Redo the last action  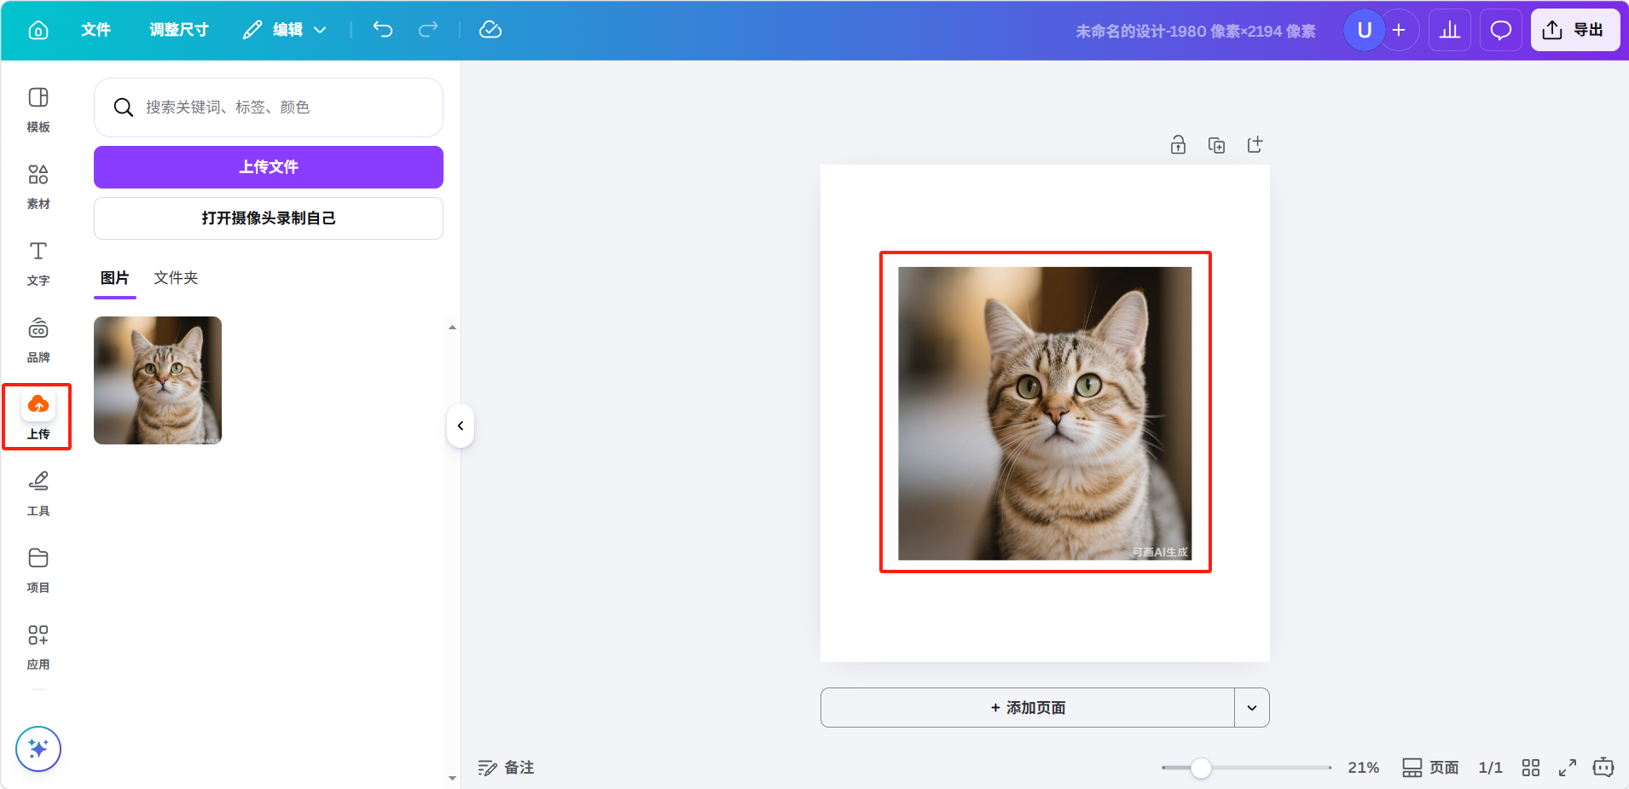coord(428,30)
